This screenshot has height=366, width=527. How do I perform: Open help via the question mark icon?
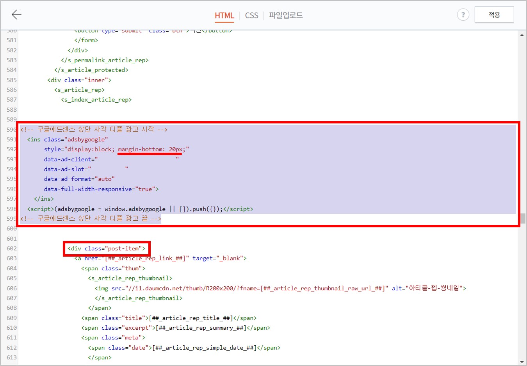(463, 15)
